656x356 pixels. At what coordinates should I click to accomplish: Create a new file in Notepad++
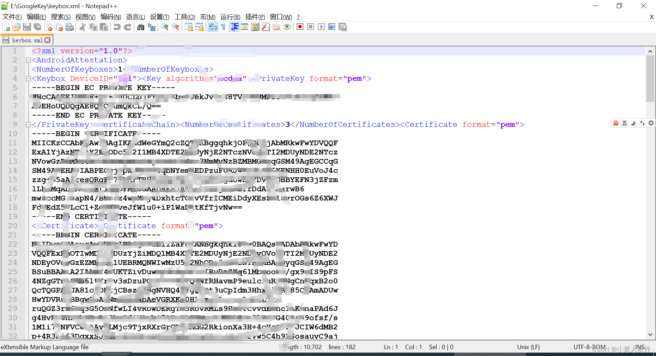point(5,27)
